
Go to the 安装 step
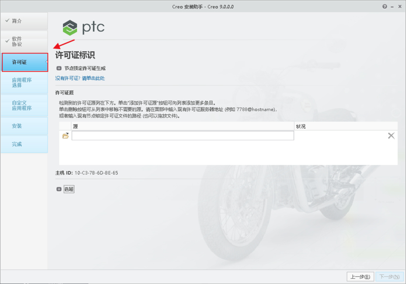[x=24, y=126]
